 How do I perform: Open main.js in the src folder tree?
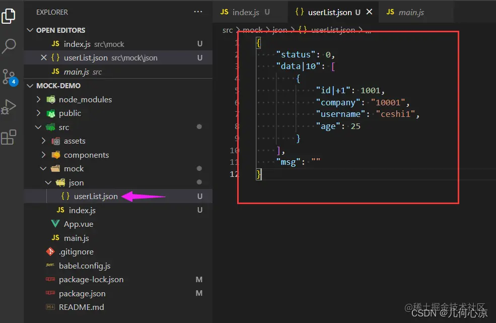tap(118, 238)
